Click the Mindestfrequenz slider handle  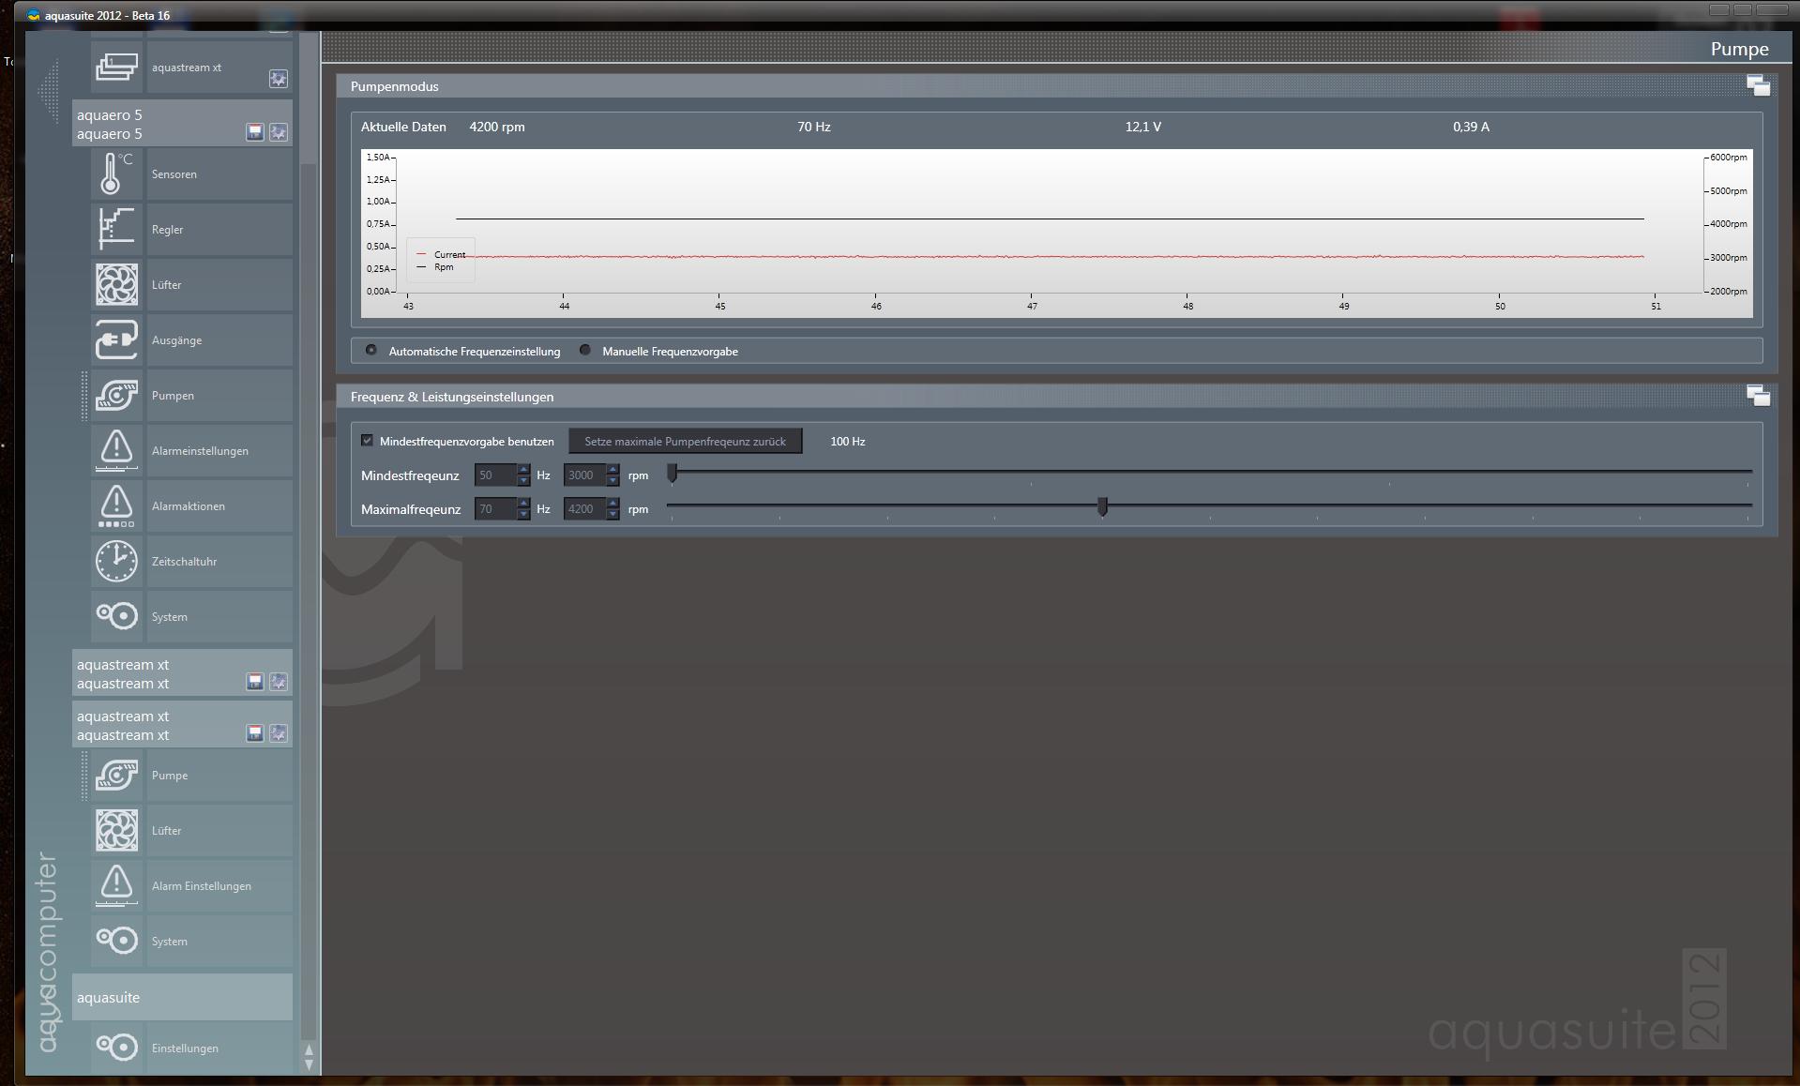tap(672, 474)
